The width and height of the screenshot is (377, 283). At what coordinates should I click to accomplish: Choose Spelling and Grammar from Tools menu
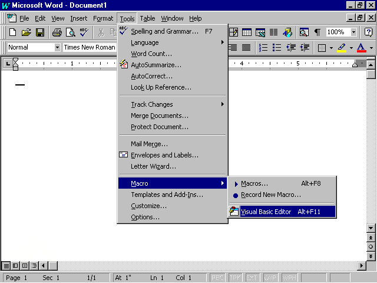click(173, 31)
